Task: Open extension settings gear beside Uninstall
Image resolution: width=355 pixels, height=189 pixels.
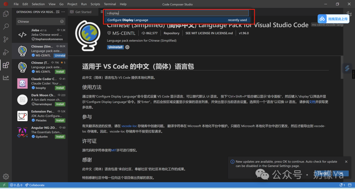Action: 128,47
